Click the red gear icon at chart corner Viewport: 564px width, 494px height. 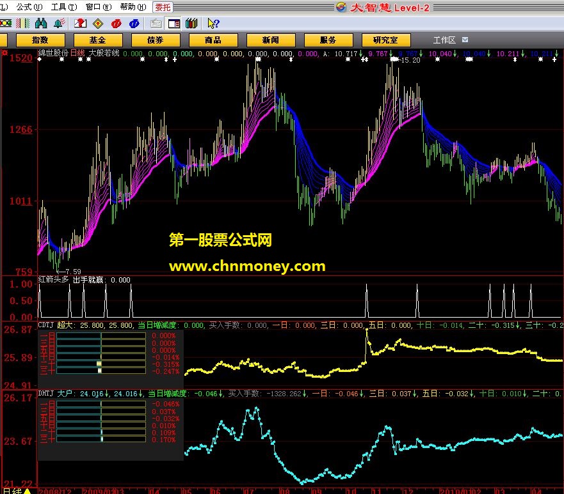click(4, 53)
